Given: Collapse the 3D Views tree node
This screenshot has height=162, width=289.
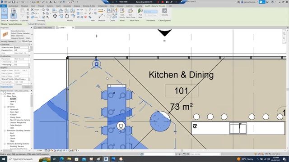Looking at the screenshot, I should (5, 107).
